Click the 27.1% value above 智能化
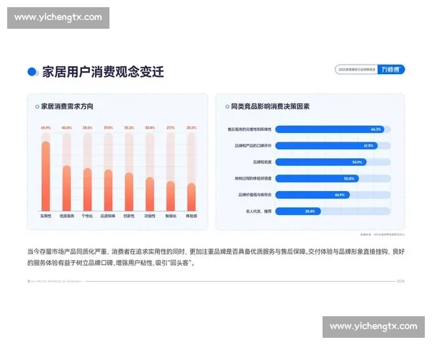Viewport: 432px width, 345px height. pos(171,128)
